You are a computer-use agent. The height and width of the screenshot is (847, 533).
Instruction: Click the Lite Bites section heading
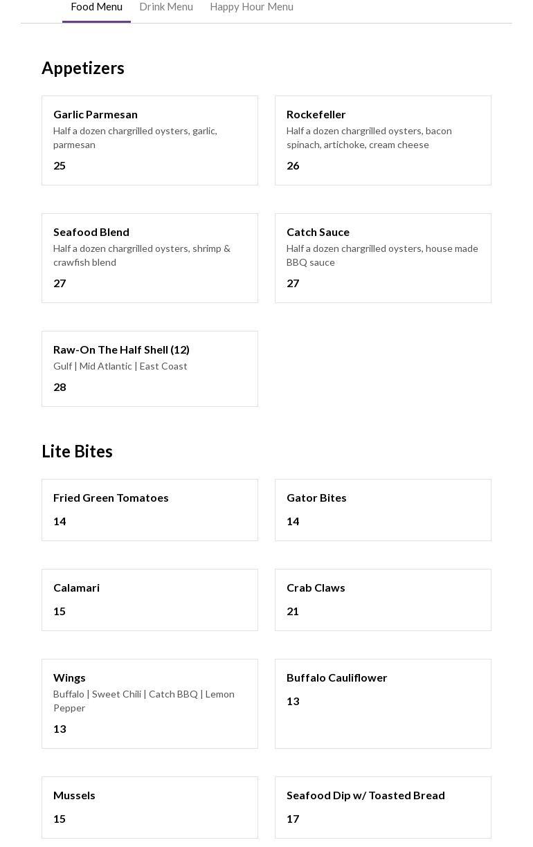[77, 451]
